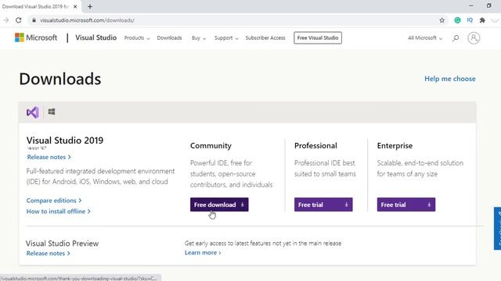
Task: Open the green Grammarly extension icon
Action: coord(457,20)
